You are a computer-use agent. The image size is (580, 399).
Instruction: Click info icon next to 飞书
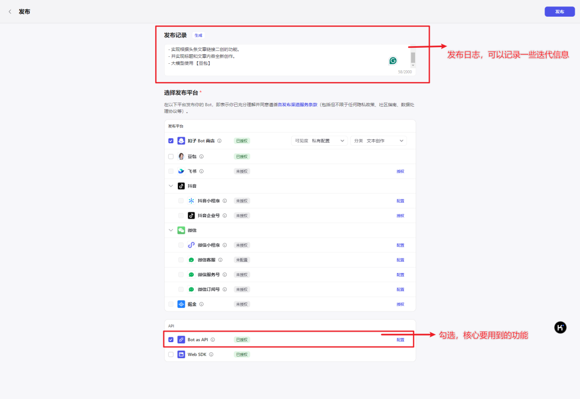(x=201, y=172)
